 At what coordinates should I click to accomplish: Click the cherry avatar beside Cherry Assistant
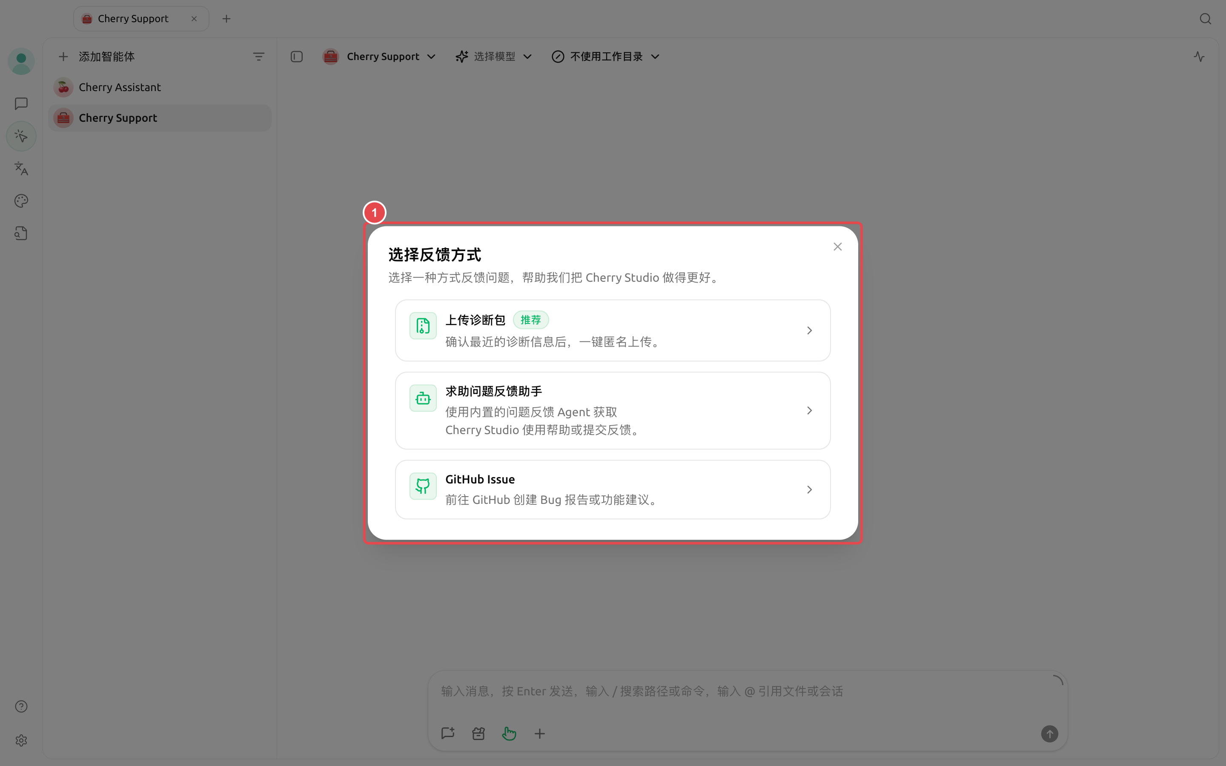63,87
